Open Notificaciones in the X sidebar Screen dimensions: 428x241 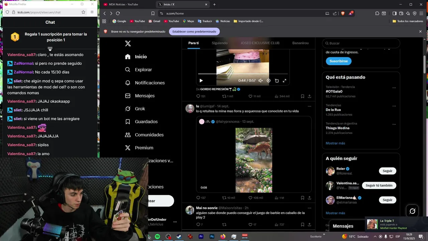[x=145, y=83]
